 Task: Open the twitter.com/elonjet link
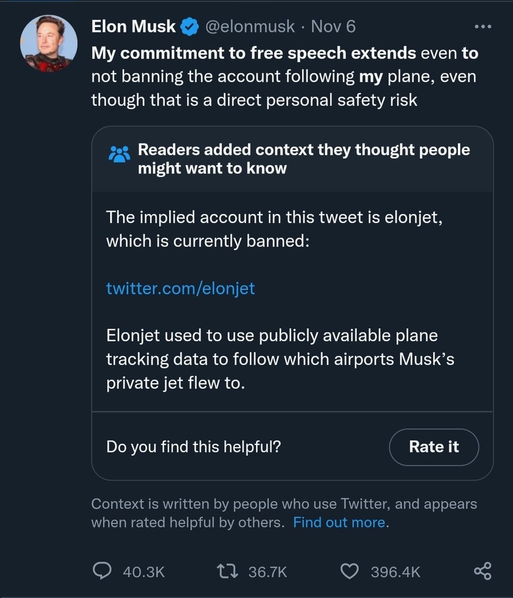(x=180, y=288)
